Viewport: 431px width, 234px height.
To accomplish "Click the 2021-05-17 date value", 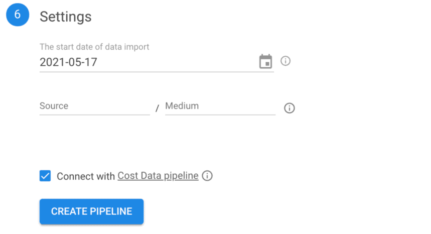I will [x=68, y=62].
